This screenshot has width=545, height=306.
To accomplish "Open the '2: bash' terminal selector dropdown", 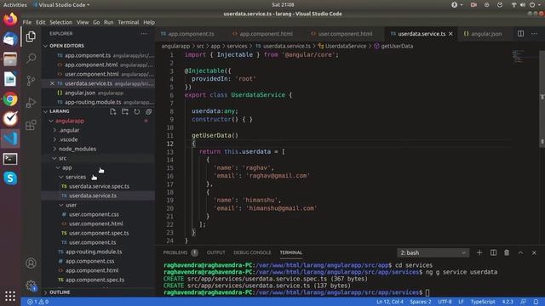I will 433,252.
